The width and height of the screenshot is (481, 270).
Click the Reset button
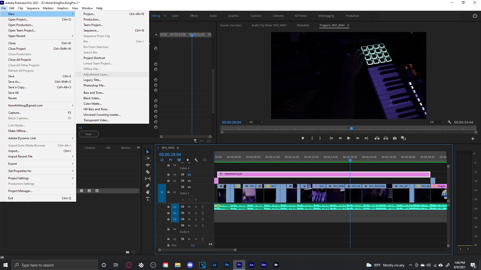89,134
